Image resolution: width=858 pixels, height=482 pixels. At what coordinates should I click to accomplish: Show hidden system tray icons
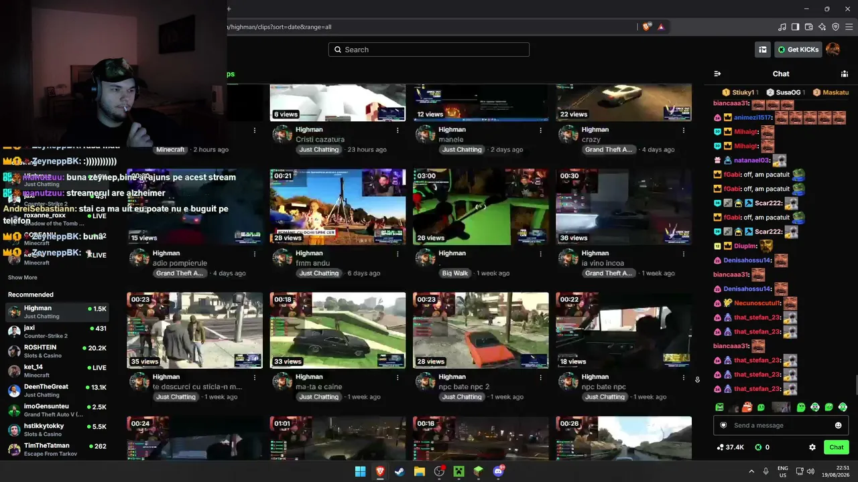[751, 471]
